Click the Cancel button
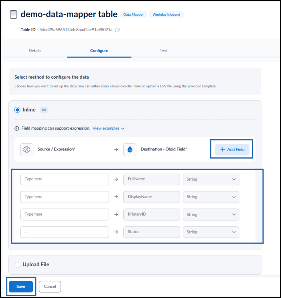Viewport: 281px width, 298px height. [50, 286]
